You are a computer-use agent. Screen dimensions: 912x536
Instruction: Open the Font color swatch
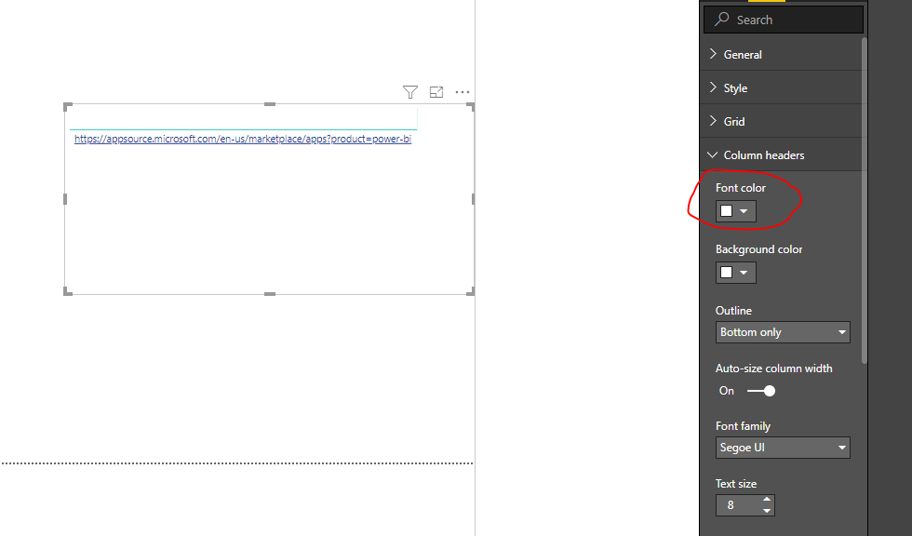click(727, 211)
